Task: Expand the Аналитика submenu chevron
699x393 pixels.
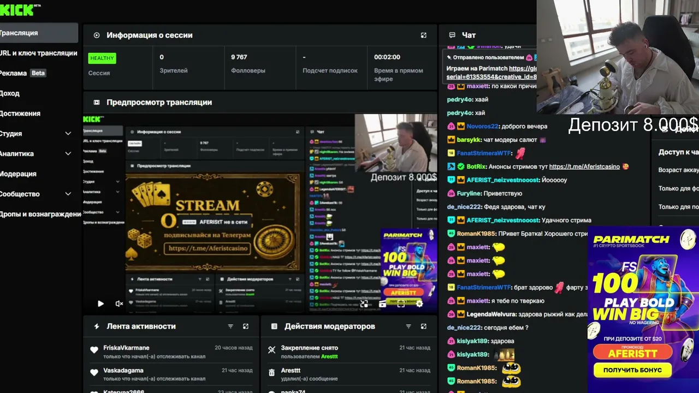Action: [x=68, y=154]
